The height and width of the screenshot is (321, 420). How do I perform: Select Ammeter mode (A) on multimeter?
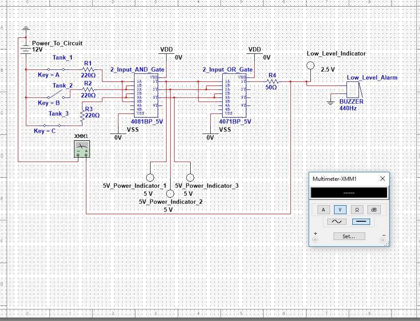[324, 210]
